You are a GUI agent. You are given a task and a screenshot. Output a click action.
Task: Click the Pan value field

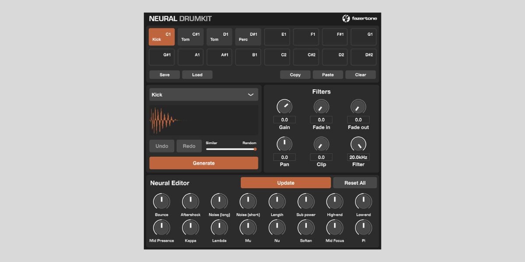284,157
